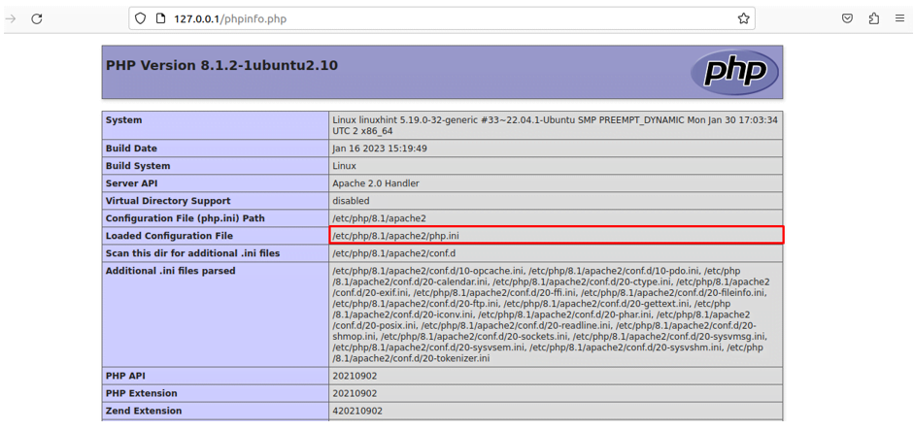Click the browser forward arrow

pyautogui.click(x=10, y=18)
